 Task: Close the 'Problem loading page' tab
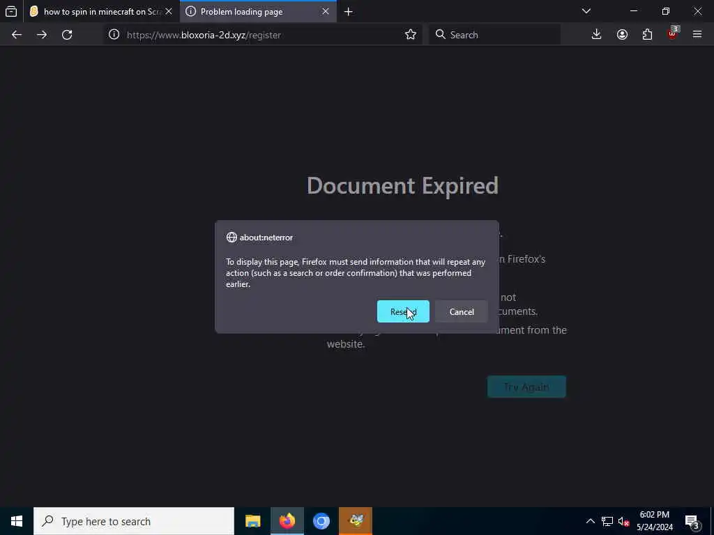coord(326,12)
